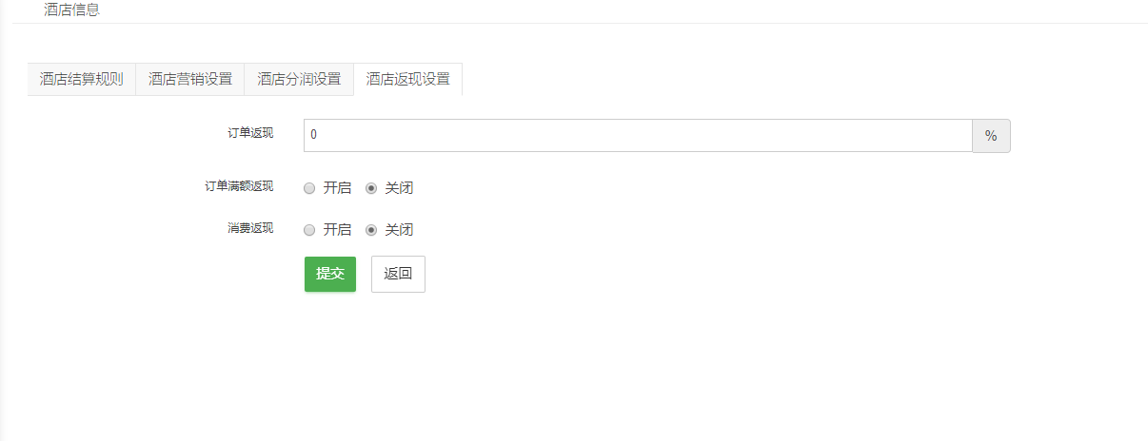Focus the 订单返现 percentage input field
The image size is (1148, 441).
[x=638, y=135]
